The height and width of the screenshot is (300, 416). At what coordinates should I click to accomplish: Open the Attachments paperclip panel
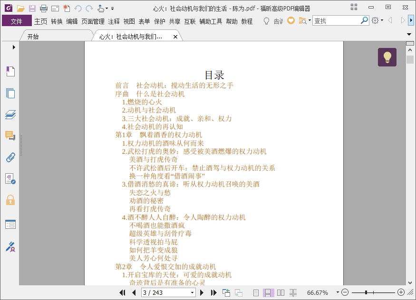(10, 157)
